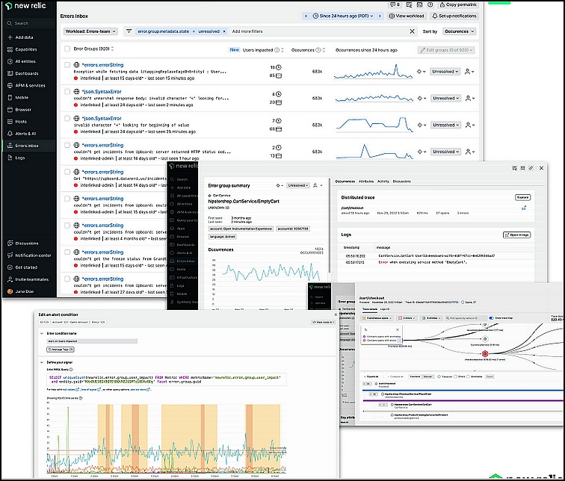Click the Notification center sidebar icon
Screen dimensions: 565x481
tap(10, 255)
